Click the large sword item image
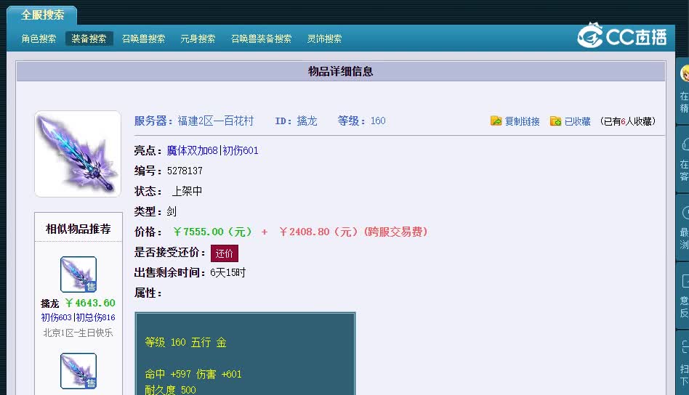This screenshot has height=395, width=689. [x=78, y=154]
